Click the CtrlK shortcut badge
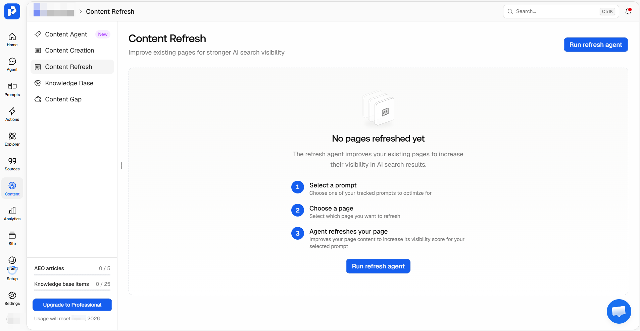The height and width of the screenshot is (331, 640). (607, 11)
